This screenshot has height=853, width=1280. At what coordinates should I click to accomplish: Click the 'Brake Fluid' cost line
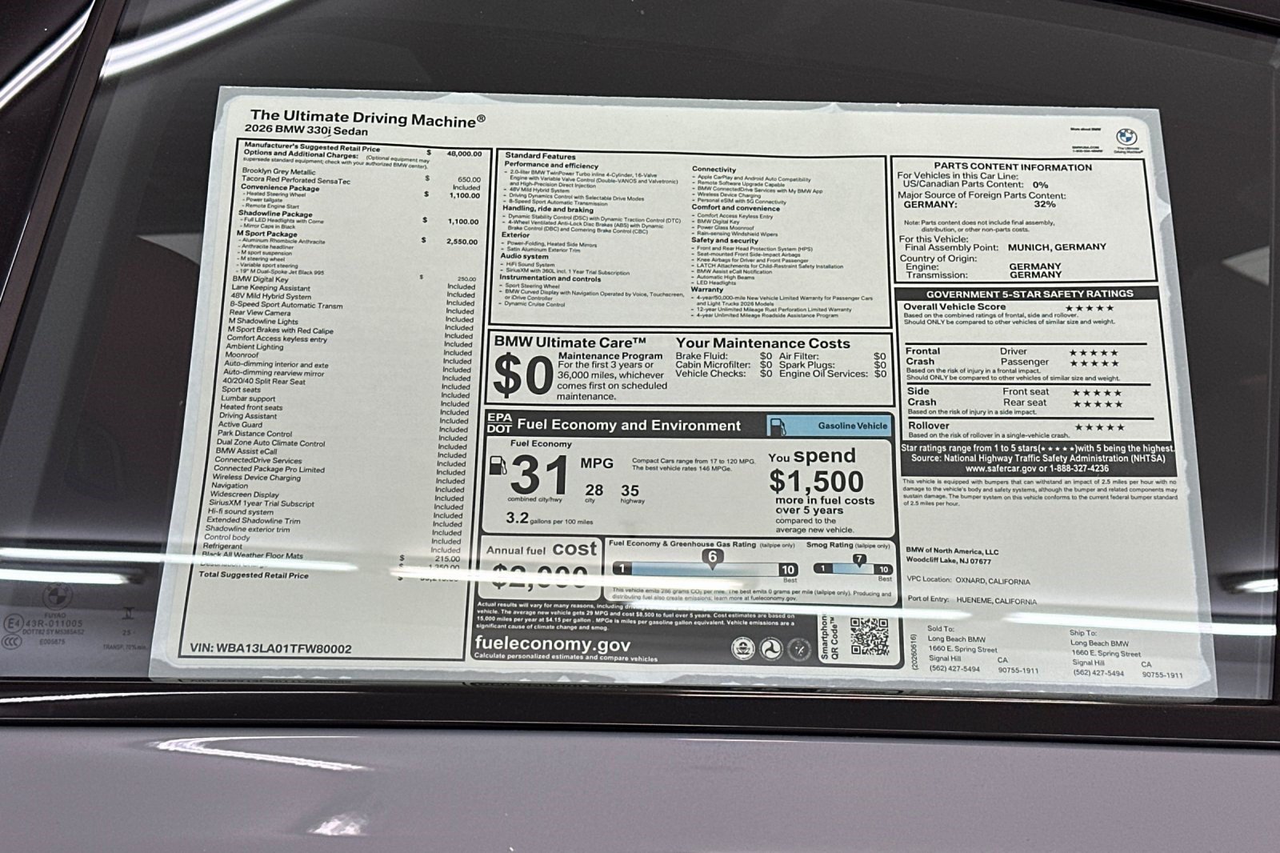coord(724,356)
